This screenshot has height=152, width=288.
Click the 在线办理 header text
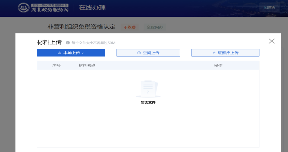(92, 8)
